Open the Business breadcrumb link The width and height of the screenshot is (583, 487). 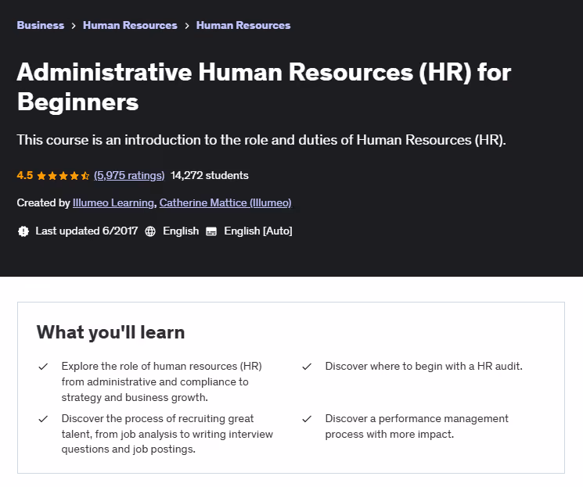click(x=41, y=25)
